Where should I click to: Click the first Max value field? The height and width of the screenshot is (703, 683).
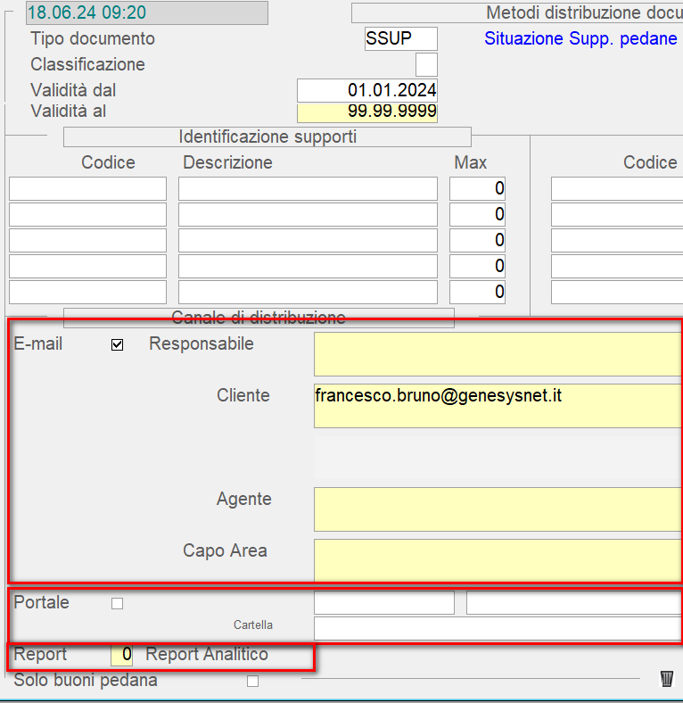click(x=477, y=189)
